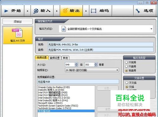Minimize the window
This screenshot has height=117, width=158.
[x=140, y=3]
